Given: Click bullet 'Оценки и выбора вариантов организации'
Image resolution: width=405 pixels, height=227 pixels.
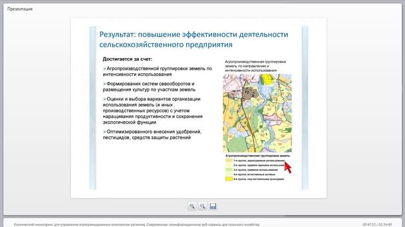Looking at the screenshot, I should [153, 110].
